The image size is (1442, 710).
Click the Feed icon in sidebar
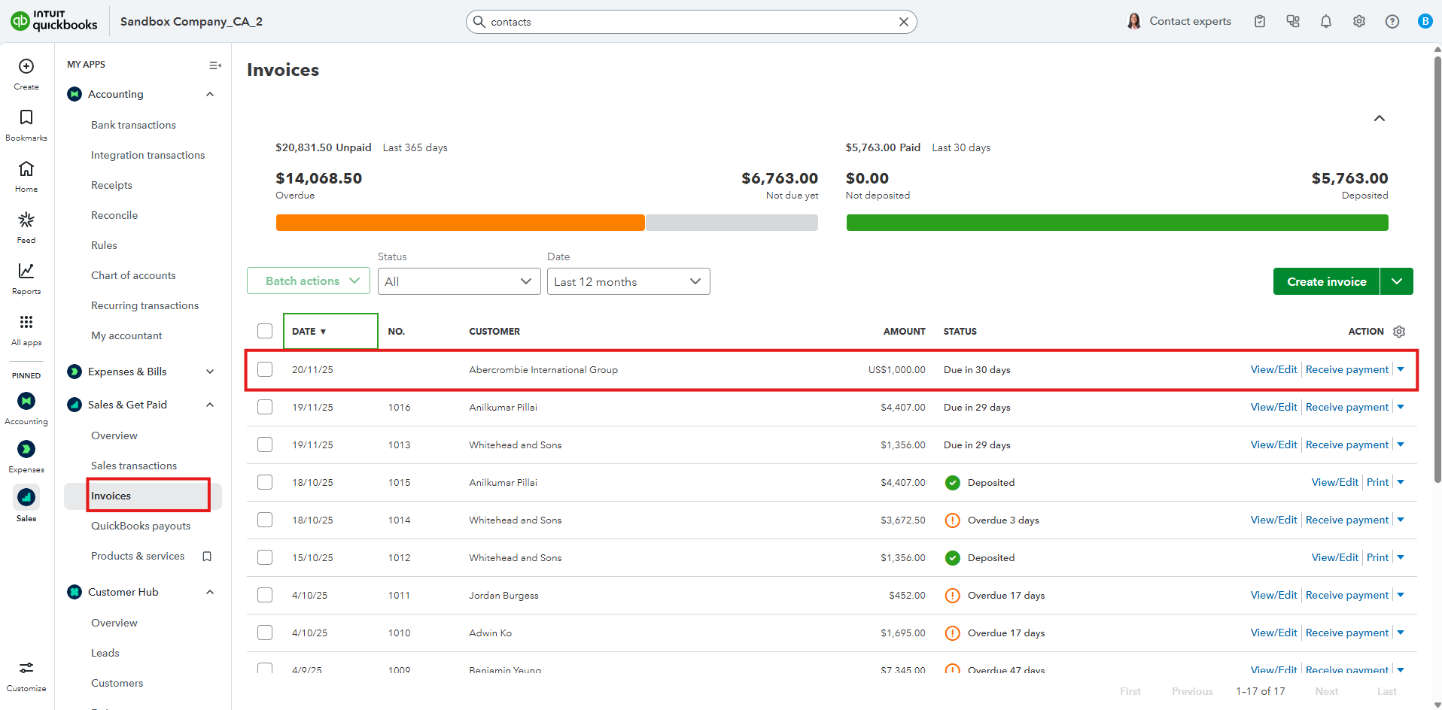pos(26,220)
